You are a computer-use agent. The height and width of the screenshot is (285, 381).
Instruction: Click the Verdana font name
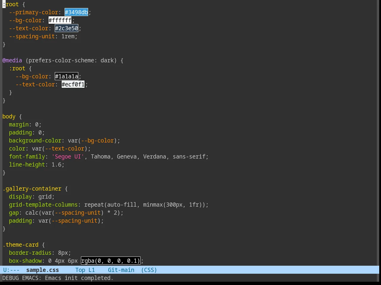point(154,156)
